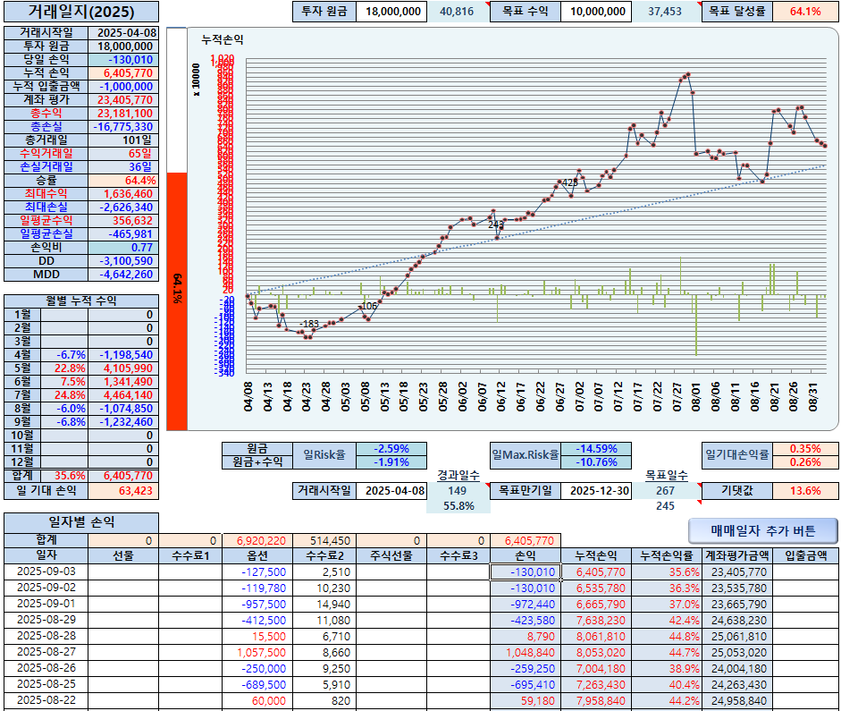The width and height of the screenshot is (841, 711).
Task: Click the 옵션 column header
Action: coord(257,556)
